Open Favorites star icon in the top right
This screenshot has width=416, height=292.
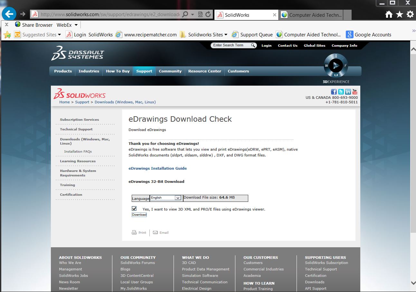(x=400, y=14)
